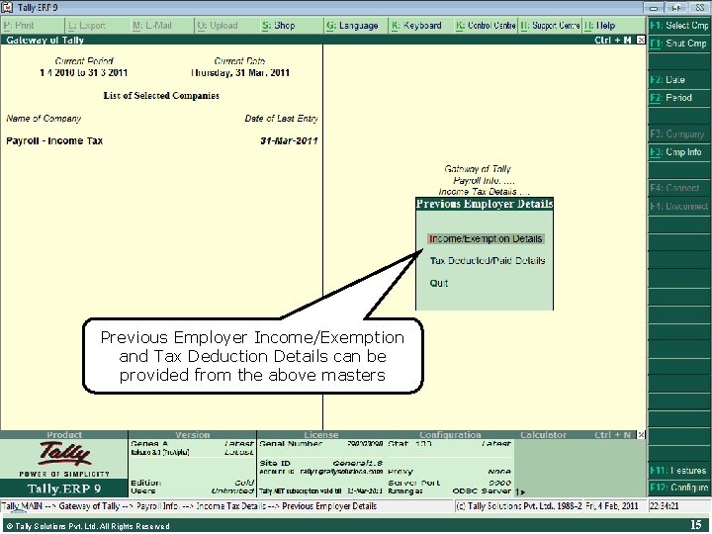Click F1: Shut Cmp button
This screenshot has width=712, height=534.
click(679, 44)
